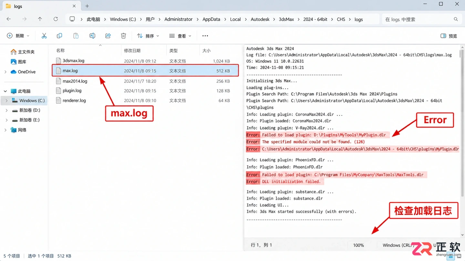Navigate to 用户 in breadcrumb

point(150,19)
